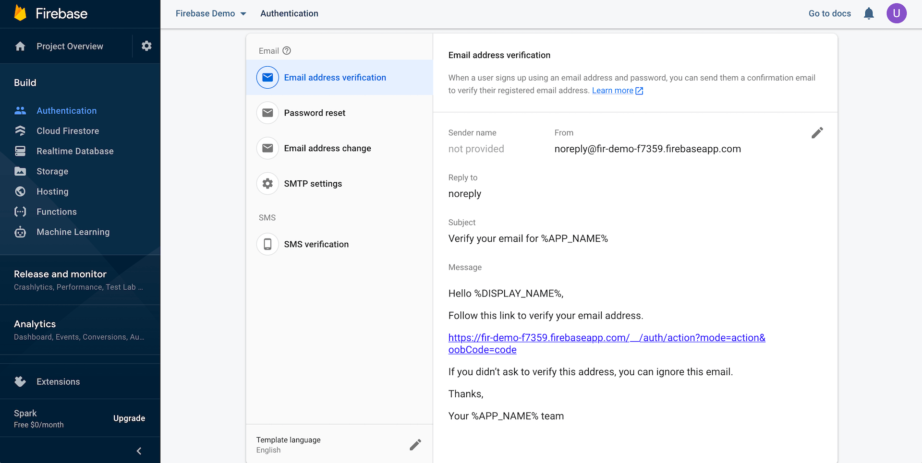This screenshot has height=463, width=922.
Task: Edit the template language pencil icon
Action: [x=415, y=445]
